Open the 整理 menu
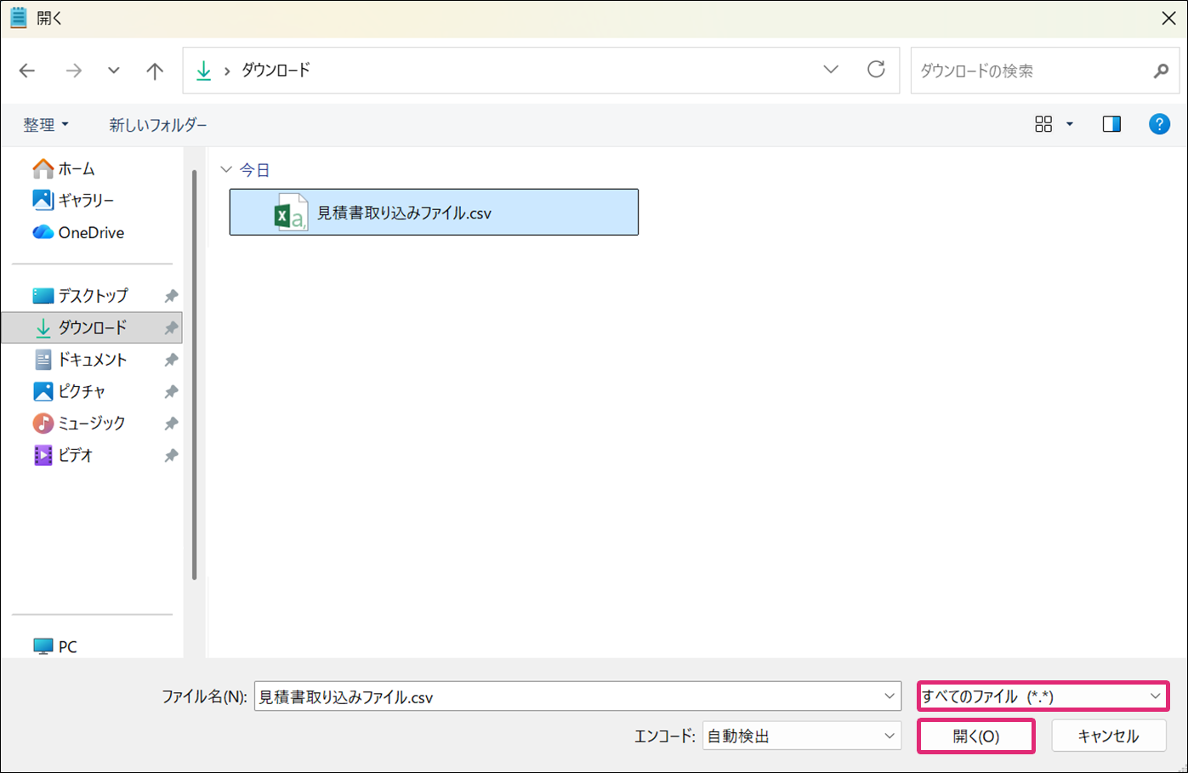1188x773 pixels. pyautogui.click(x=46, y=125)
